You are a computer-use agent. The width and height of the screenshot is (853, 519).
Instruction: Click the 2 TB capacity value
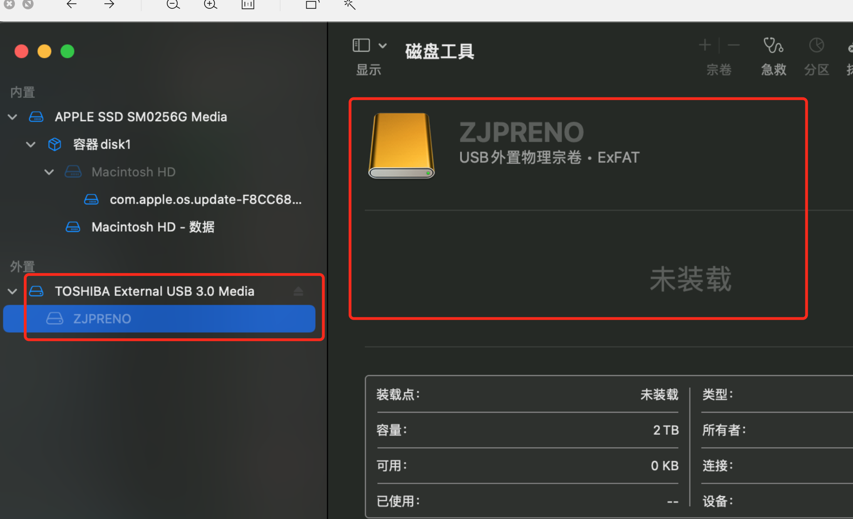(x=666, y=430)
